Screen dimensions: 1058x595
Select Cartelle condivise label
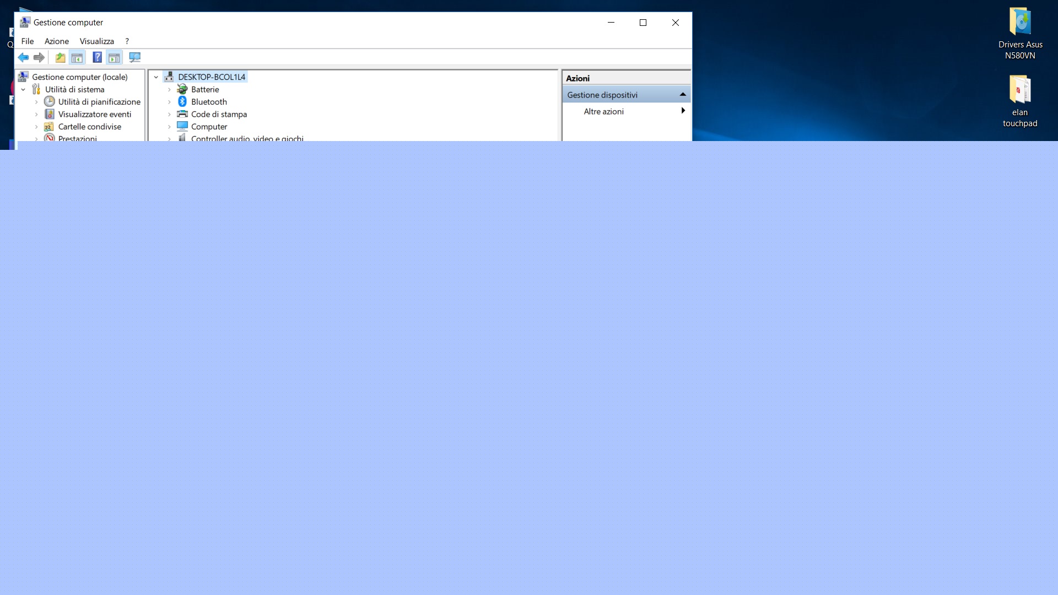[x=90, y=127]
